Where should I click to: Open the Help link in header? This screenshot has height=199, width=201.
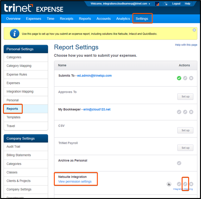point(187,4)
